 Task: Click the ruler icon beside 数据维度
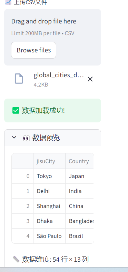click(x=16, y=259)
